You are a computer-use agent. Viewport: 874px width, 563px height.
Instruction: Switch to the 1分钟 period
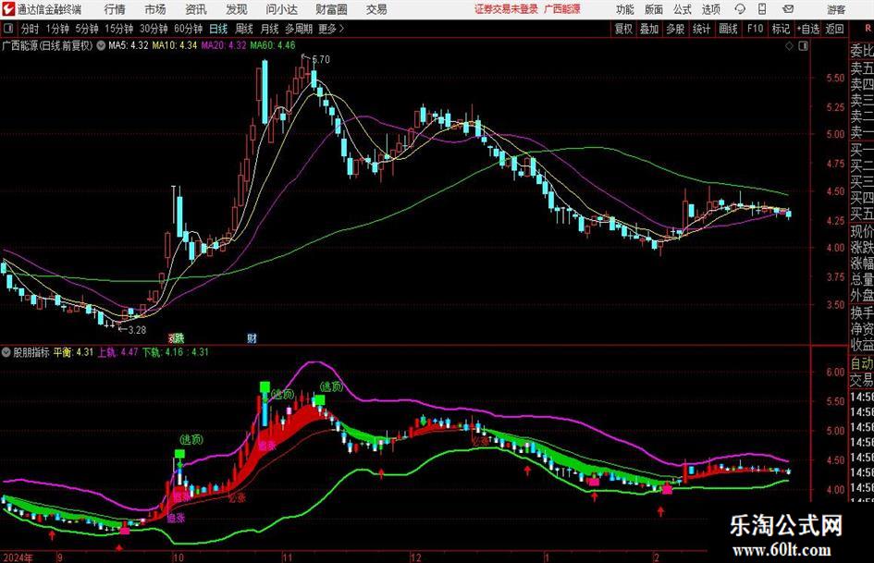57,29
